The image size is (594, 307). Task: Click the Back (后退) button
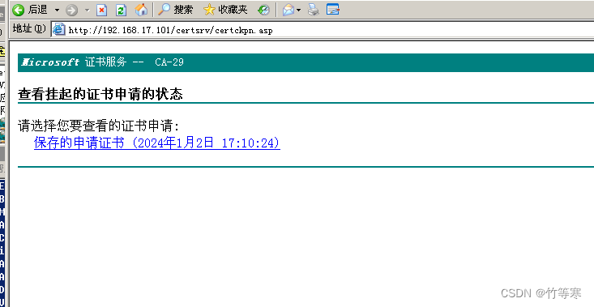tap(30, 10)
